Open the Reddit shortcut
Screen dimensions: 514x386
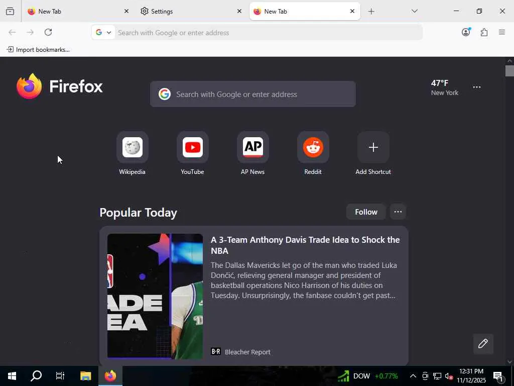click(313, 154)
